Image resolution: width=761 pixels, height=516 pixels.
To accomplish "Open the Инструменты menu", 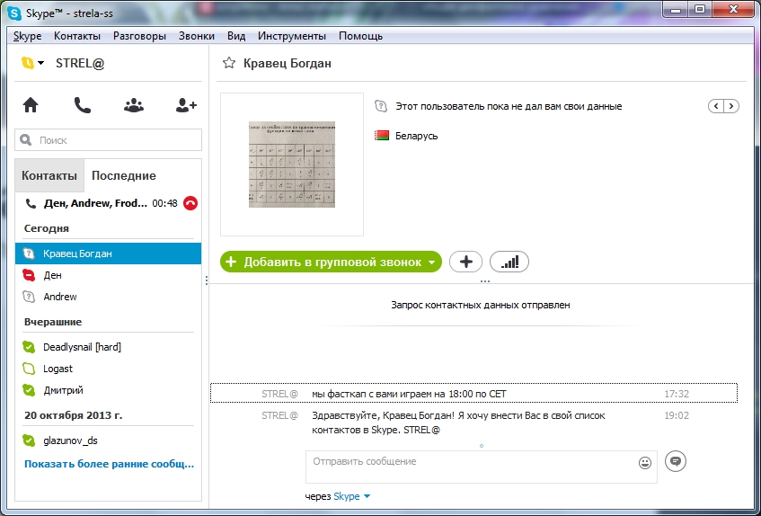I will [x=292, y=36].
